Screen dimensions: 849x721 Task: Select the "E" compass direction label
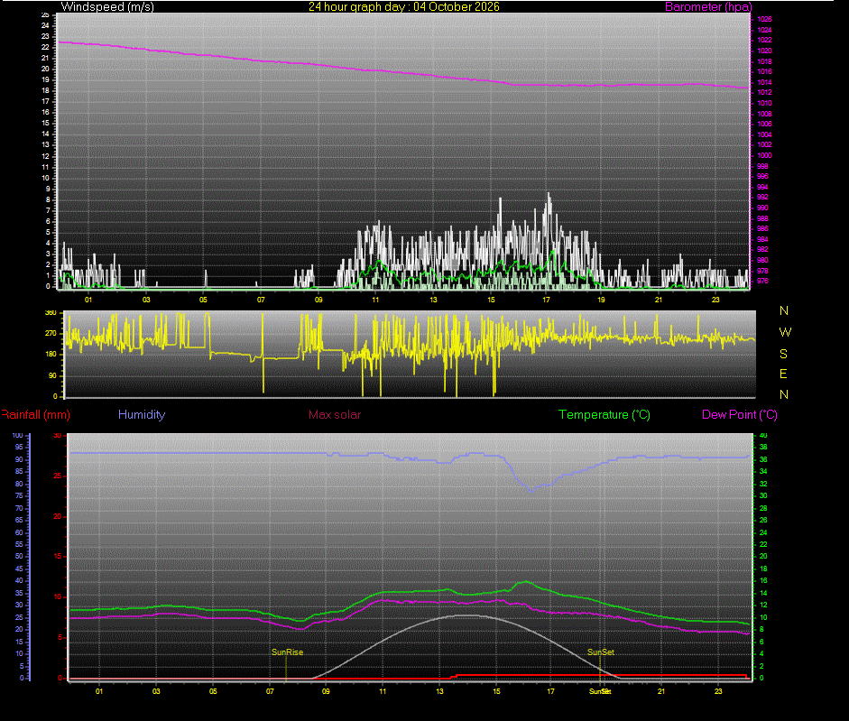point(783,374)
